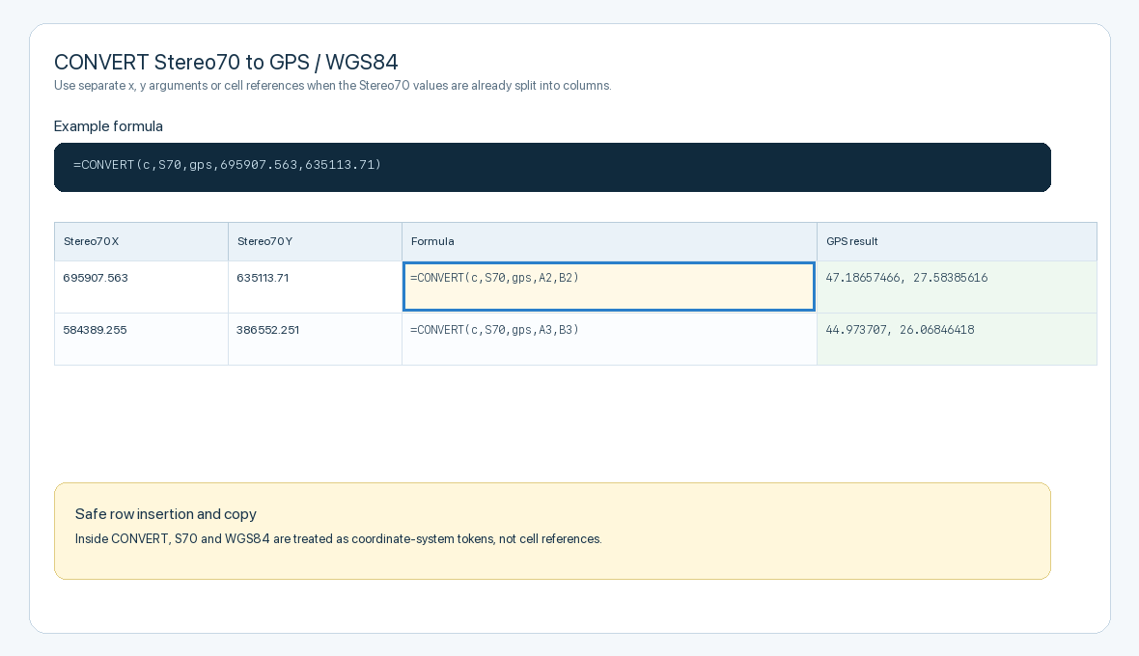Screen dimensions: 1139x656
Task: Focus the formula cell with A2,B2
Action: click(x=609, y=287)
